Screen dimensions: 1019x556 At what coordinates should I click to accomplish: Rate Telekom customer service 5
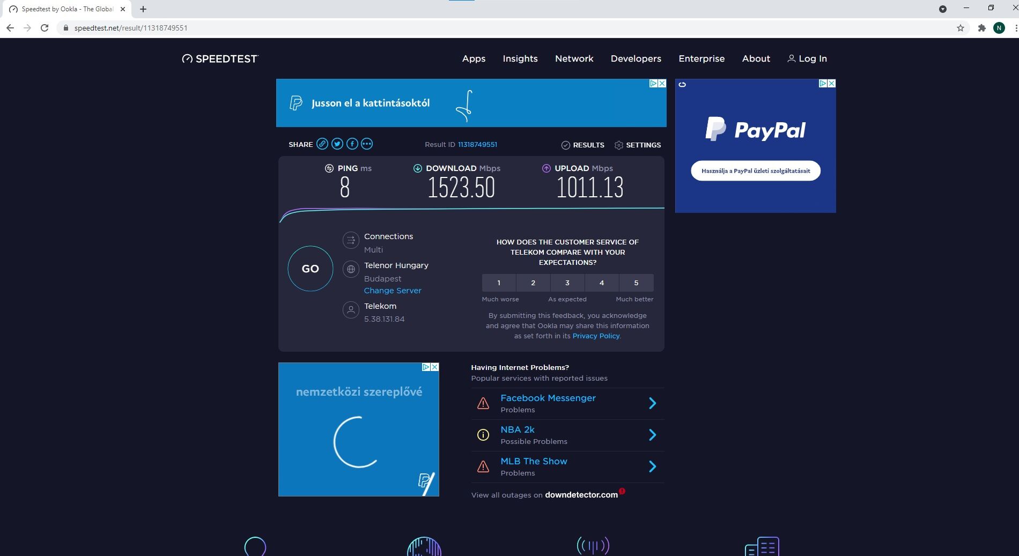pyautogui.click(x=637, y=283)
